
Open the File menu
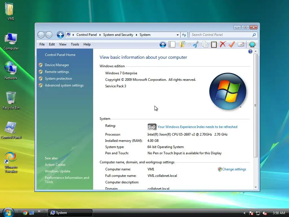(x=42, y=44)
